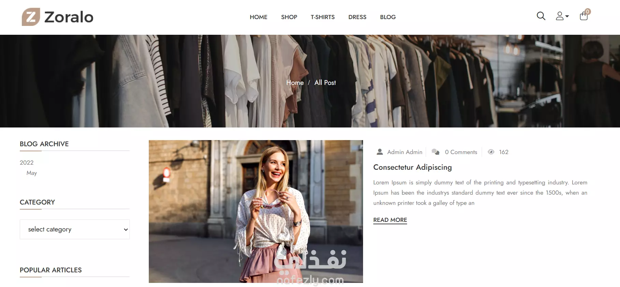Click the views eye icon
This screenshot has width=620, height=287.
tap(491, 152)
